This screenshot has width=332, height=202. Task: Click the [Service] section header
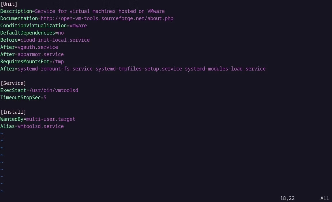click(13, 83)
